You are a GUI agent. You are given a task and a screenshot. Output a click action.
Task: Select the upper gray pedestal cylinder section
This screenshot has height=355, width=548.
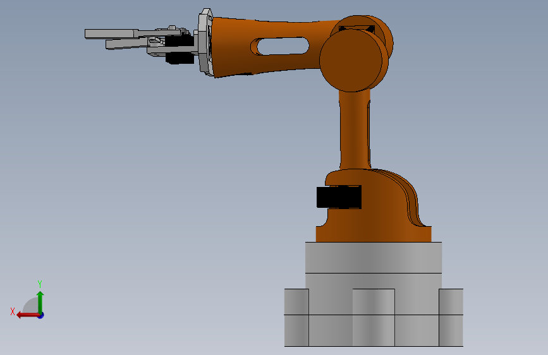374,257
